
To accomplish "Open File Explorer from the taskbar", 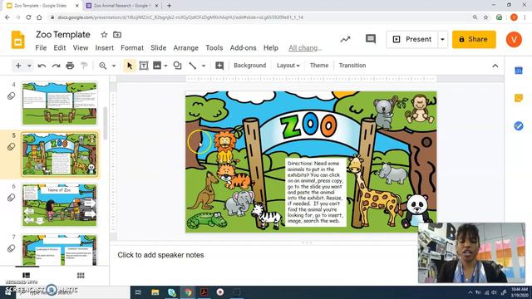I will (155, 292).
